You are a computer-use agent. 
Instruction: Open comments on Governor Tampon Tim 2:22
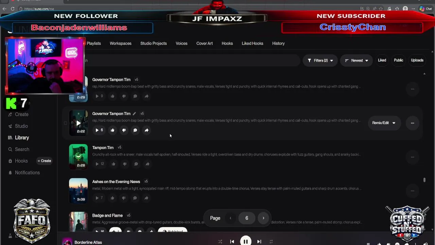135,130
